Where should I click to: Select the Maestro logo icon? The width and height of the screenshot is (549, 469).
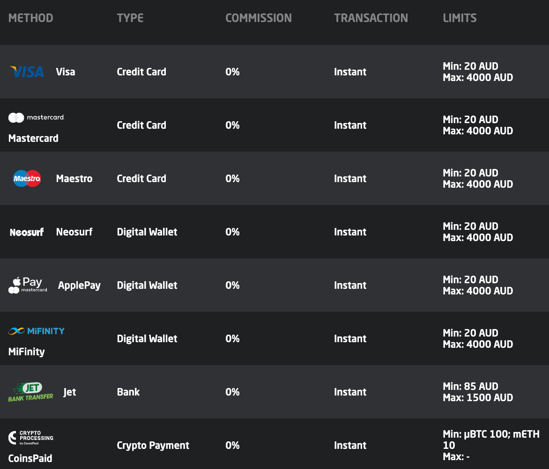27,178
